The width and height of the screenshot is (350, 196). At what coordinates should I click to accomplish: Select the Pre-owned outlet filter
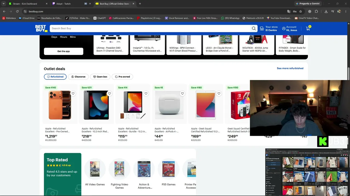(x=122, y=77)
